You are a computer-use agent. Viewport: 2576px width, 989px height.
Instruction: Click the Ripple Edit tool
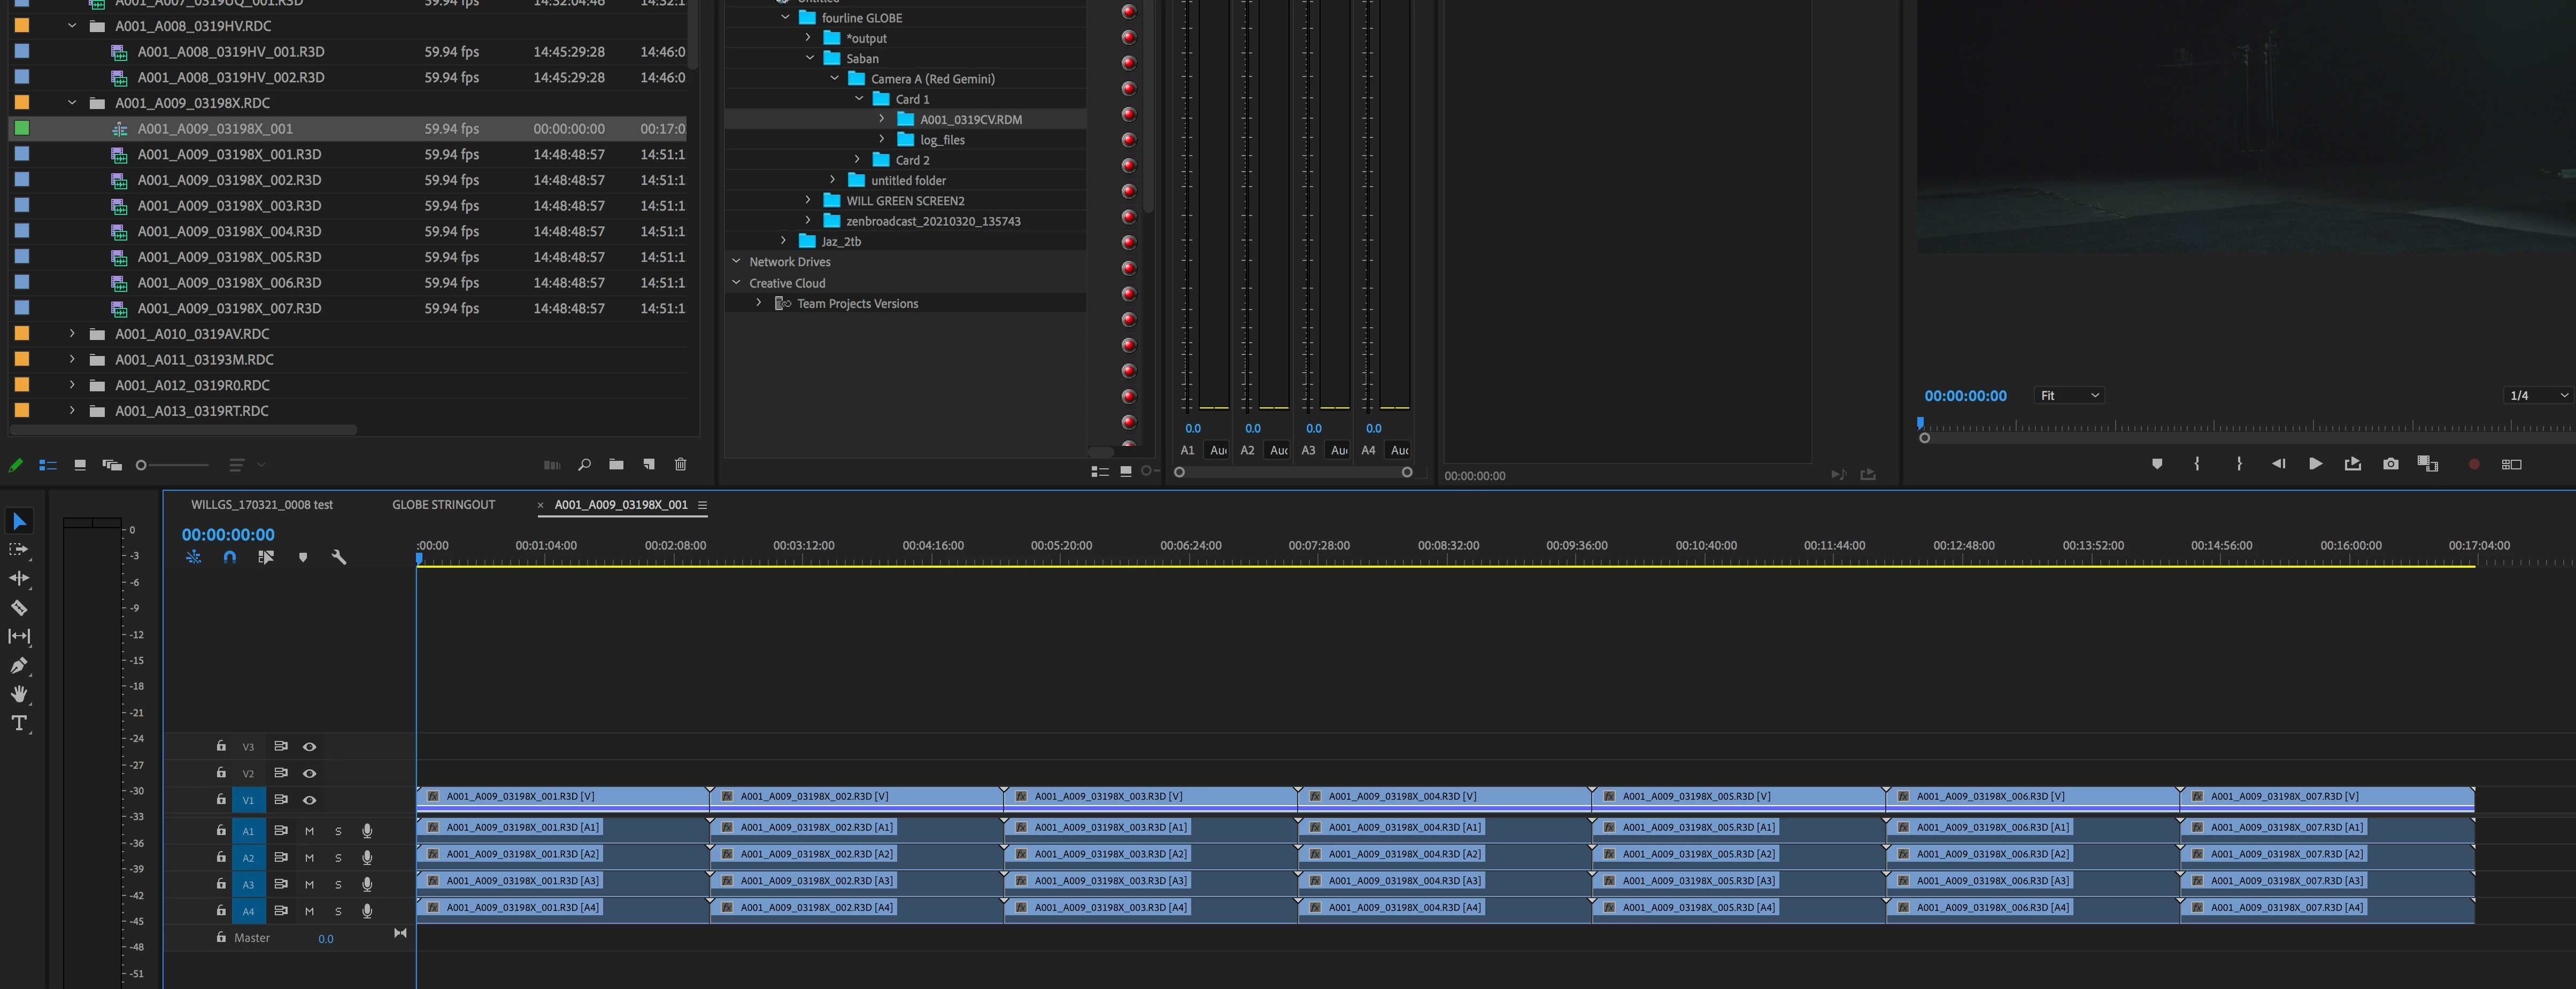(x=19, y=578)
